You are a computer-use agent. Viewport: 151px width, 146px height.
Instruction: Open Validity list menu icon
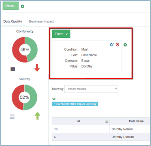(x=12, y=117)
